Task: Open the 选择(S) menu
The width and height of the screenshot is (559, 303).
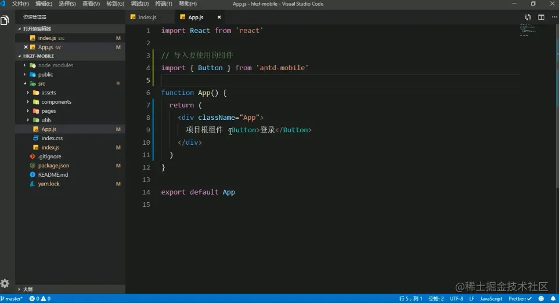Action: [x=67, y=3]
